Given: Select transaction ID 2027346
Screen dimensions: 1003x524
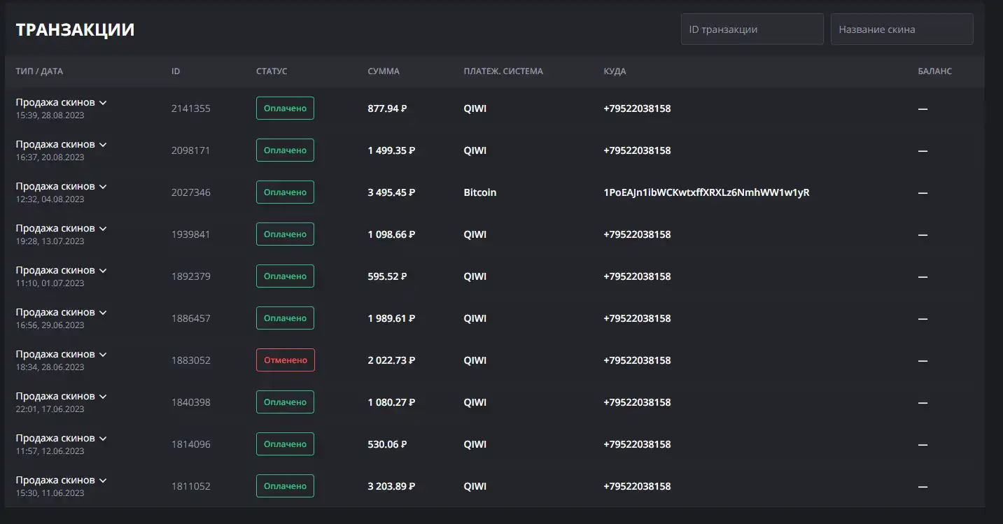Looking at the screenshot, I should 190,192.
